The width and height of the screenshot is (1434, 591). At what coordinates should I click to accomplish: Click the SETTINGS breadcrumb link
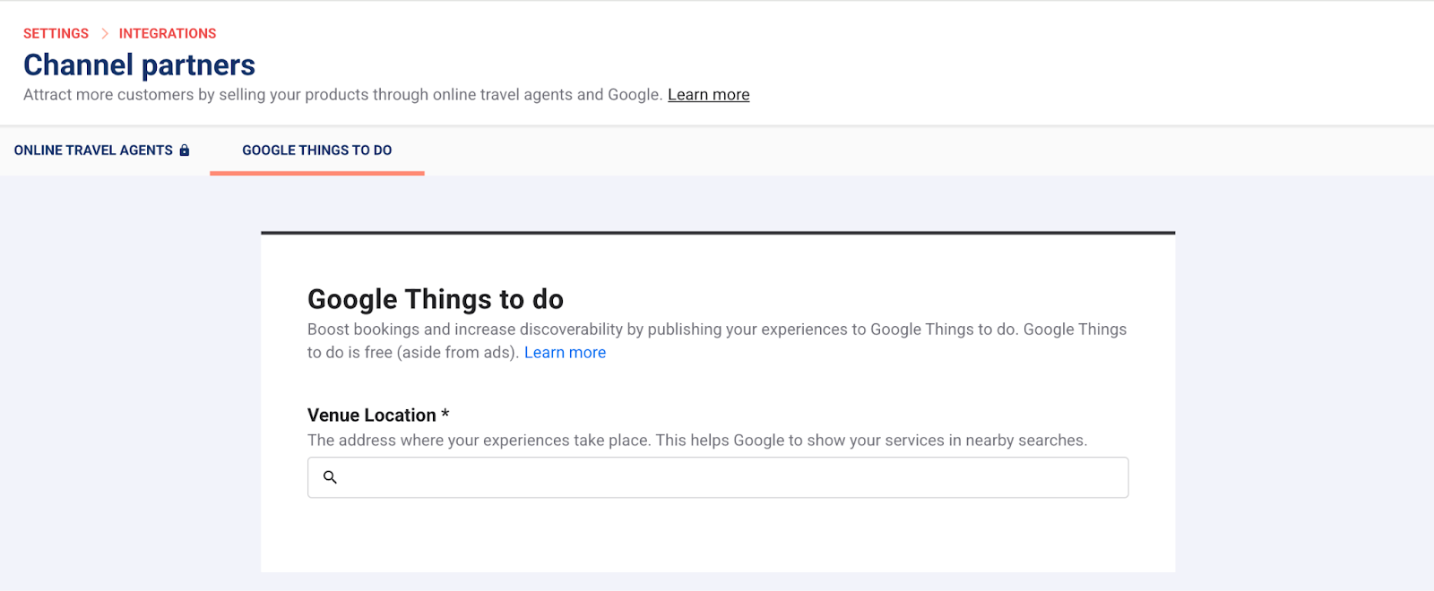tap(56, 34)
